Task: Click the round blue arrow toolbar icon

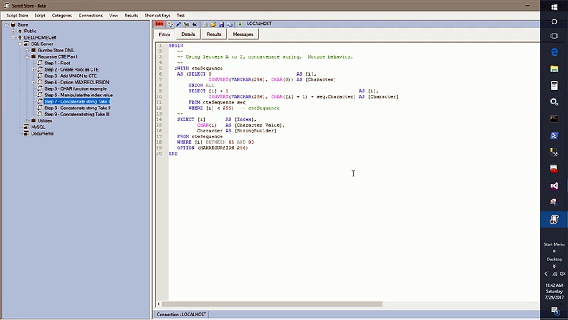Action: coord(195,24)
